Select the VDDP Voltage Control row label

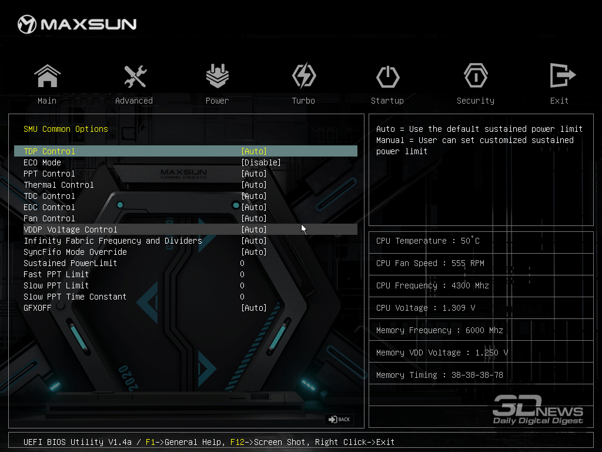tap(71, 230)
